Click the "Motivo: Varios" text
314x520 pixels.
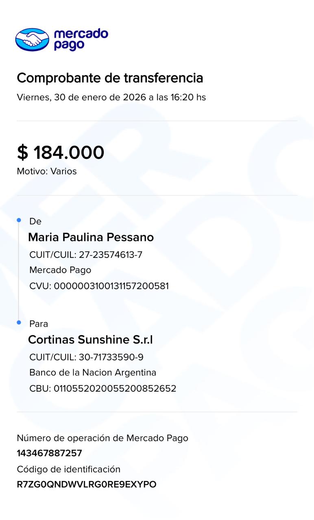pos(47,171)
